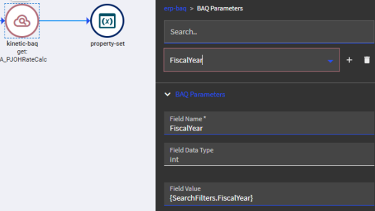Screen dimensions: 375x211
Task: Focus the Search.. box
Action: (269, 32)
